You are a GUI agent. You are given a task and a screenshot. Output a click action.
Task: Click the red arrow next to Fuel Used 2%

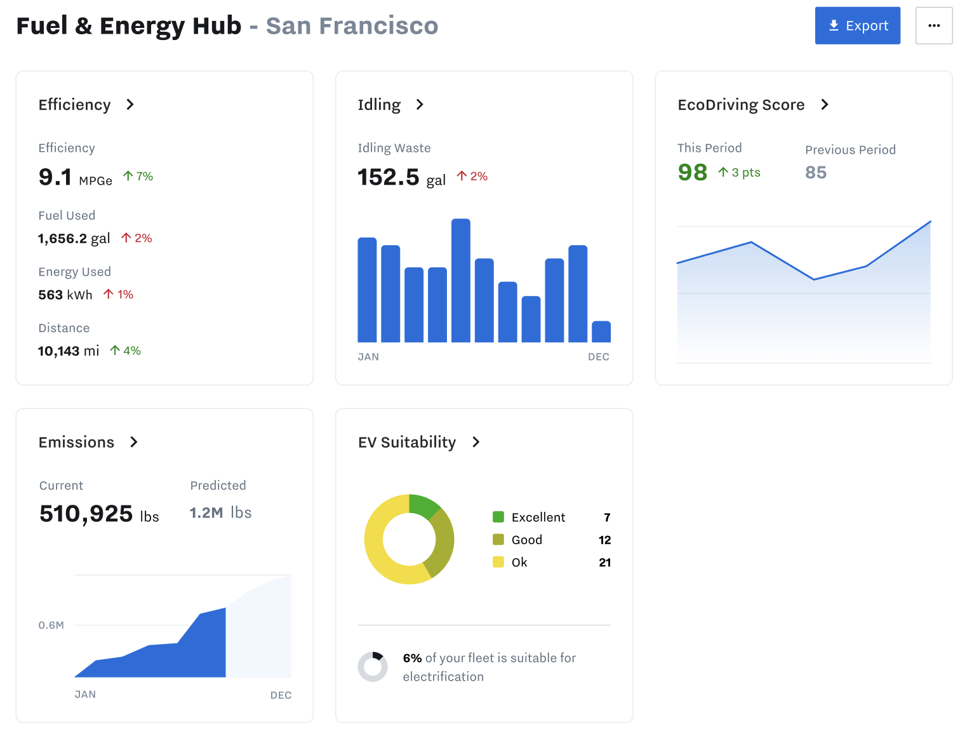126,237
